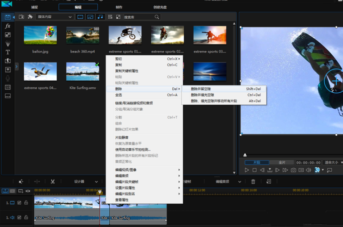Open the 媒体内容 gallery dropdown

(55, 17)
